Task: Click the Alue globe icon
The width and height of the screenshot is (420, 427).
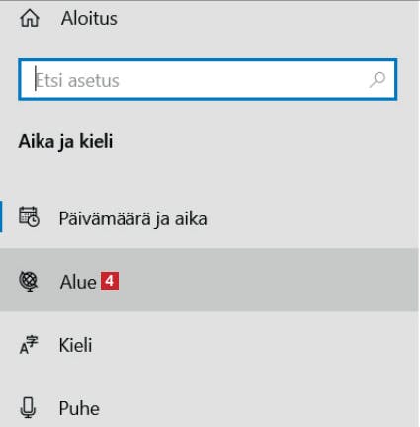Action: pyautogui.click(x=29, y=281)
